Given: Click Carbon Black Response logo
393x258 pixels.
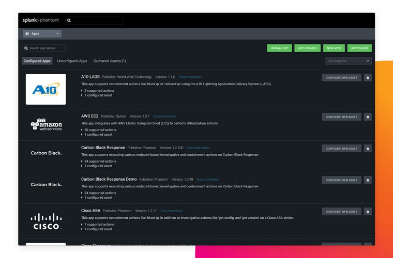Looking at the screenshot, I should 46,153.
